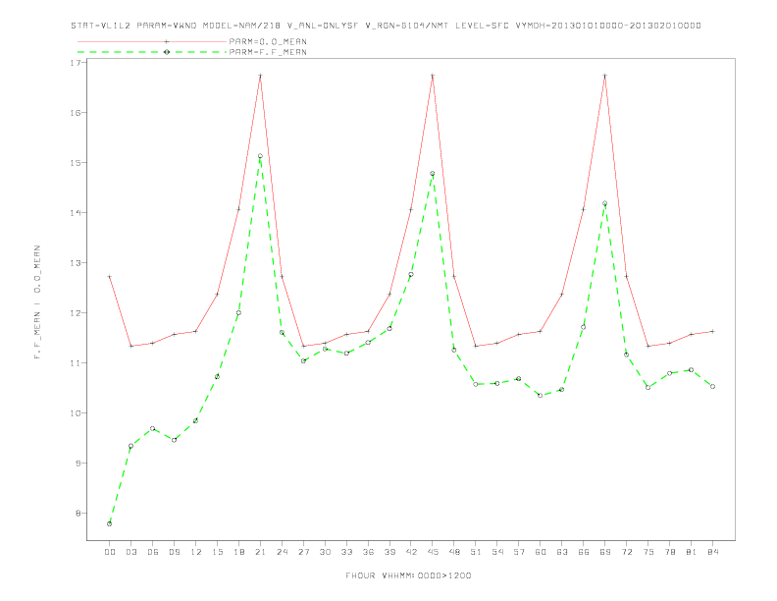Click y-axis tick label 10
Image resolution: width=777 pixels, height=601 pixels.
coord(76,413)
